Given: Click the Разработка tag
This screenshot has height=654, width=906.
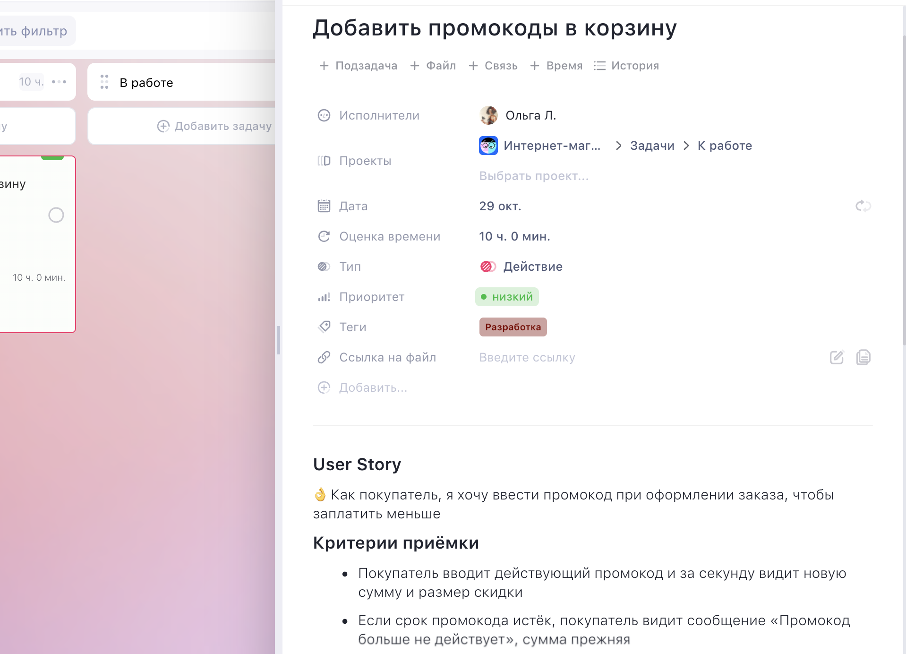Looking at the screenshot, I should click(513, 327).
